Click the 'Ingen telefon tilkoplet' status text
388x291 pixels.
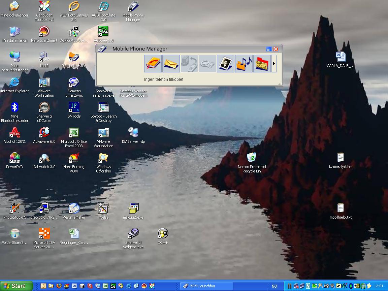pos(164,79)
